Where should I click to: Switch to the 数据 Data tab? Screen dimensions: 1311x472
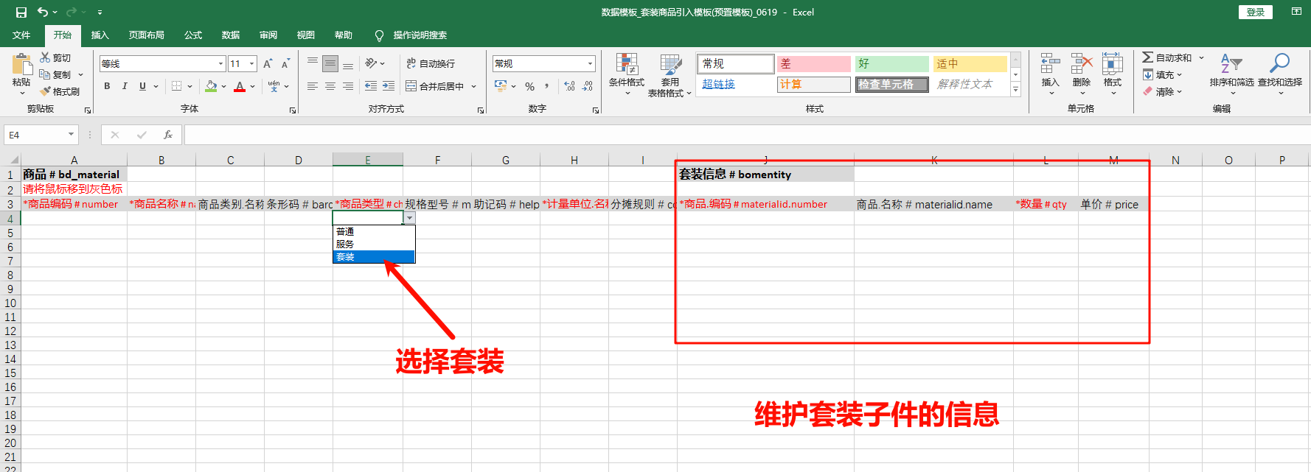click(x=231, y=35)
